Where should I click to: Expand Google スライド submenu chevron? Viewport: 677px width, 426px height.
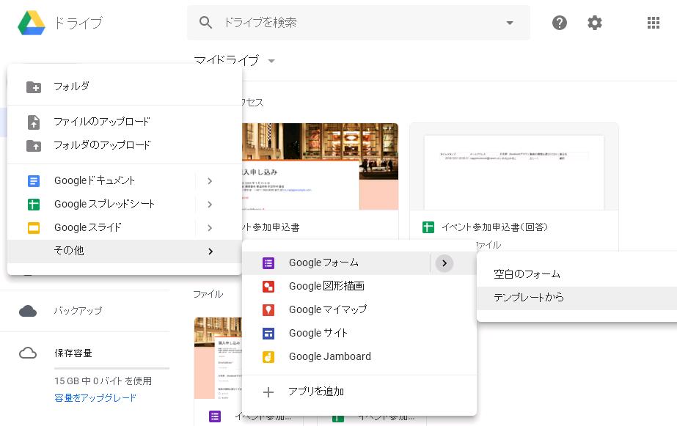210,227
